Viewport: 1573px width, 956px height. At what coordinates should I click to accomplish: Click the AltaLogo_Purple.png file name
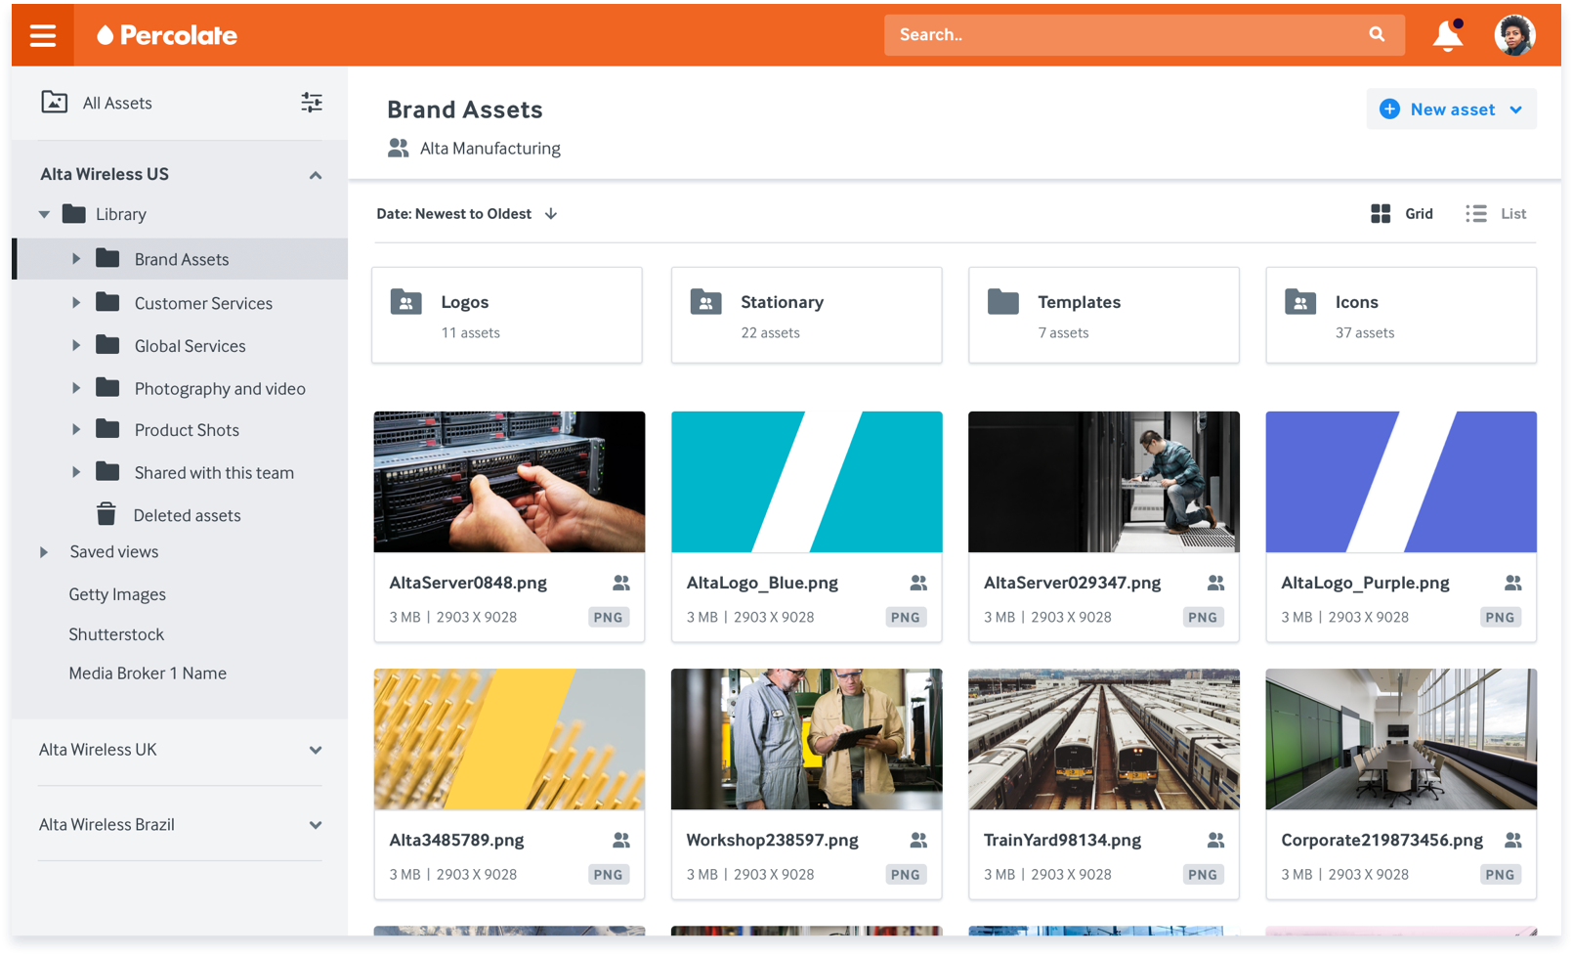1365,583
